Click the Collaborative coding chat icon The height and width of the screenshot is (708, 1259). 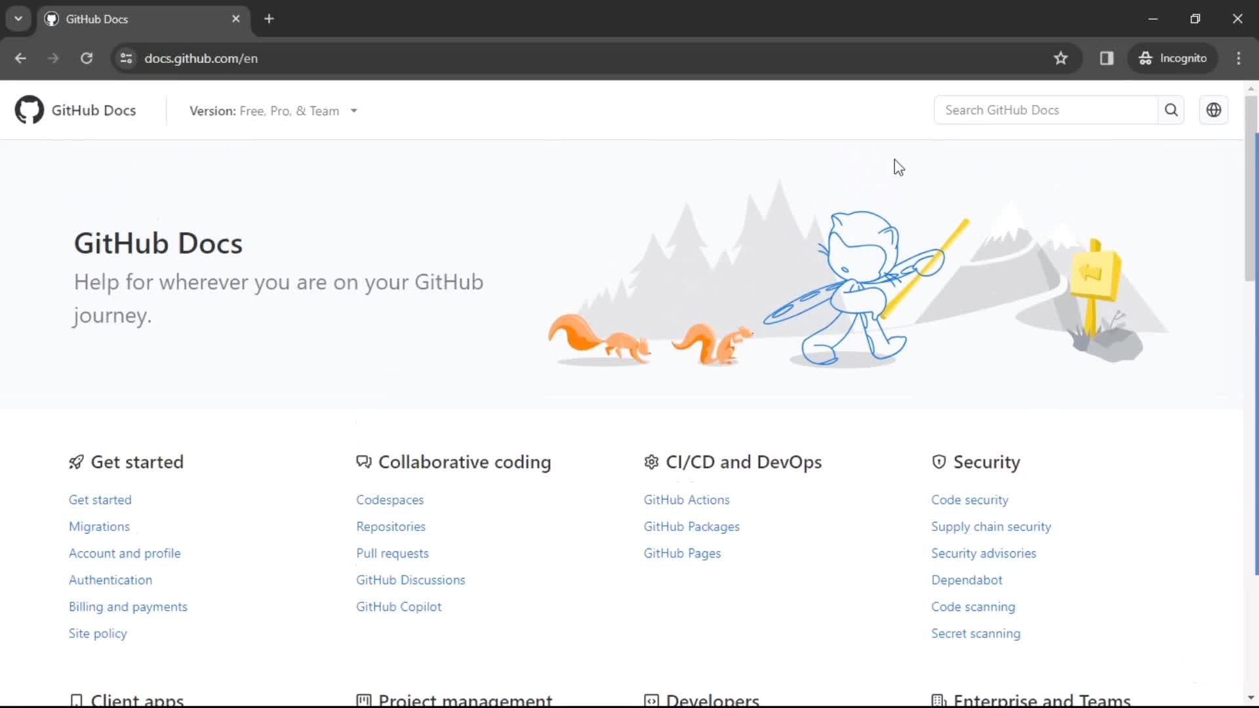[364, 462]
